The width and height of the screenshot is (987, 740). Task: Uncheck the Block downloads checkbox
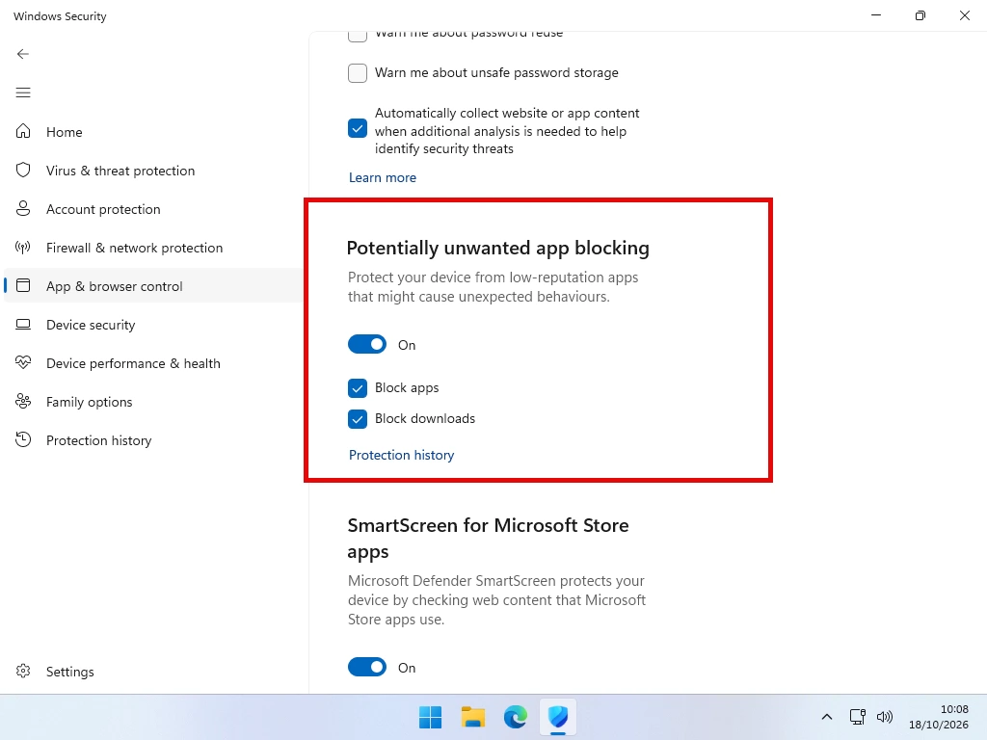click(358, 419)
